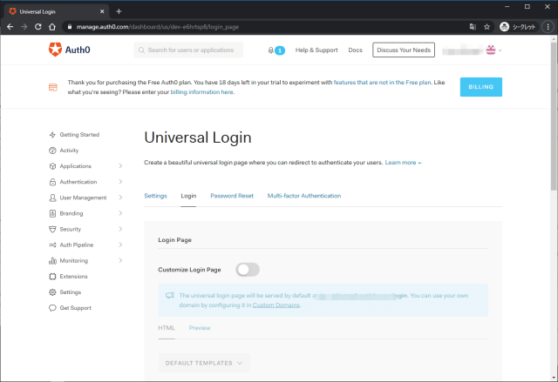Open a new browser tab
558x382 pixels.
pos(119,11)
